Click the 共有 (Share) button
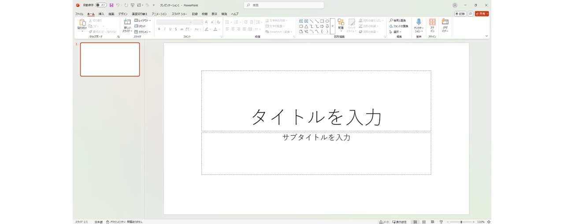Screen dimensions: 564x224 pos(482,14)
